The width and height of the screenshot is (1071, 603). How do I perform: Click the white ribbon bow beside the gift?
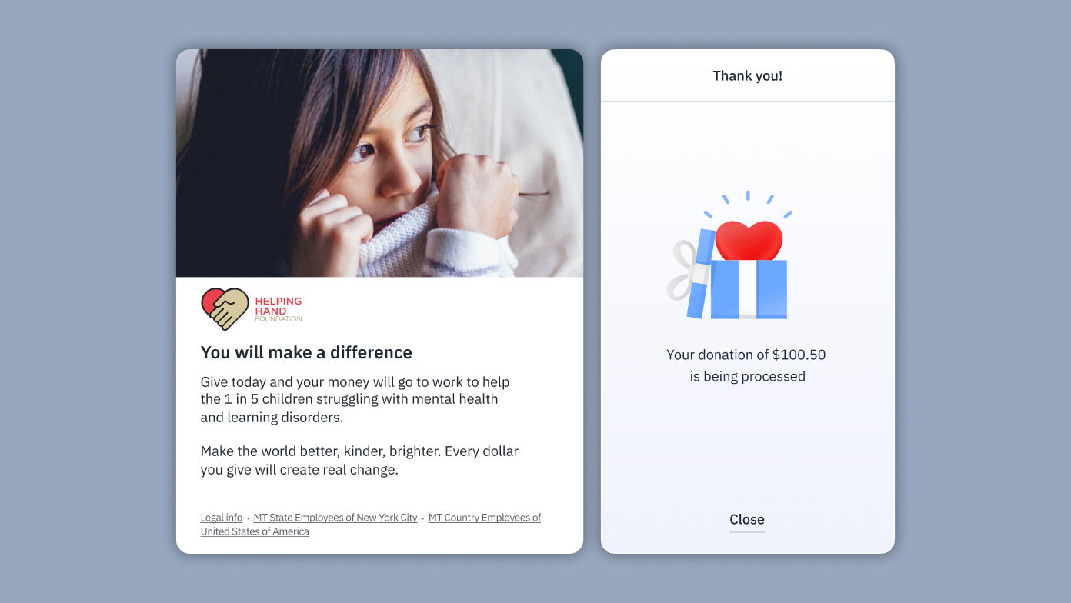click(682, 270)
